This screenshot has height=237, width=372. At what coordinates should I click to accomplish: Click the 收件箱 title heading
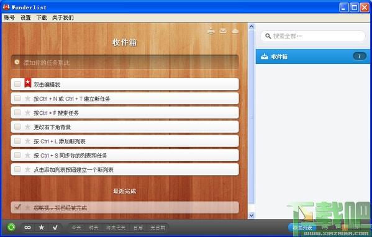pos(125,42)
